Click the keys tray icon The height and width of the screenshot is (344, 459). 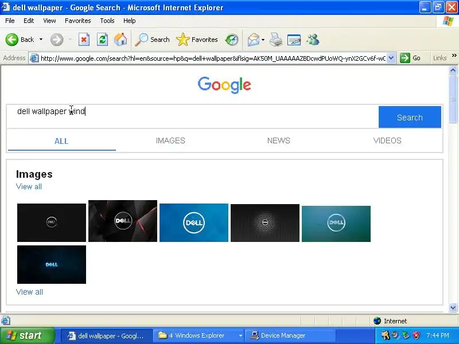[x=386, y=335]
